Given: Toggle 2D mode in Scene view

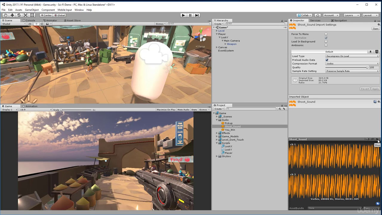Looking at the screenshot, I should point(30,24).
